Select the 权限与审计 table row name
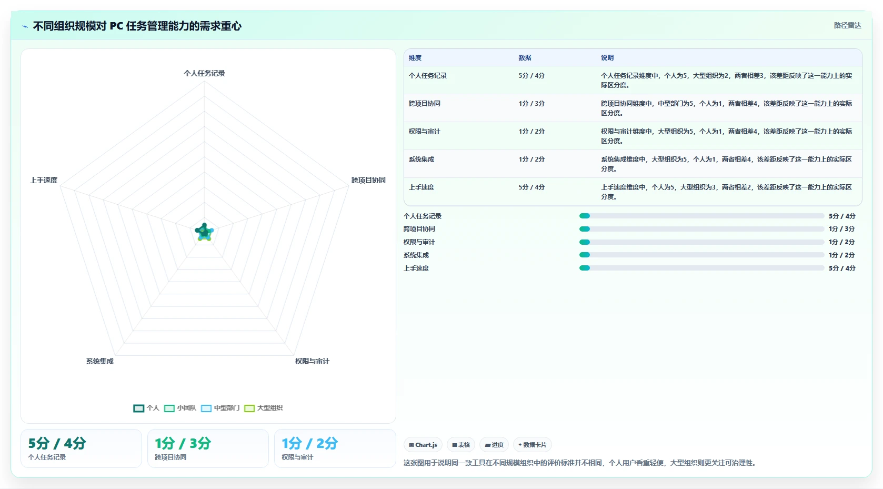The height and width of the screenshot is (489, 883). 425,132
